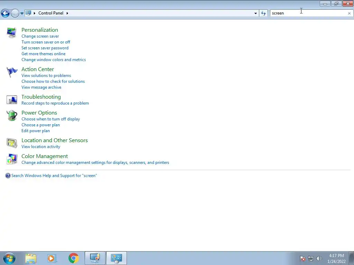354x265 pixels.
Task: Open the Power Options heading
Action: [x=39, y=113]
